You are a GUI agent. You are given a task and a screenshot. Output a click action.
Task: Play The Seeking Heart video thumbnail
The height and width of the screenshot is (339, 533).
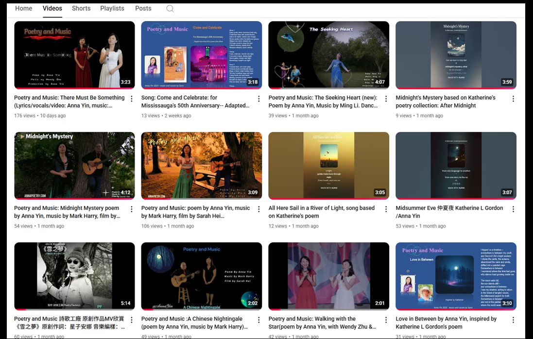328,55
